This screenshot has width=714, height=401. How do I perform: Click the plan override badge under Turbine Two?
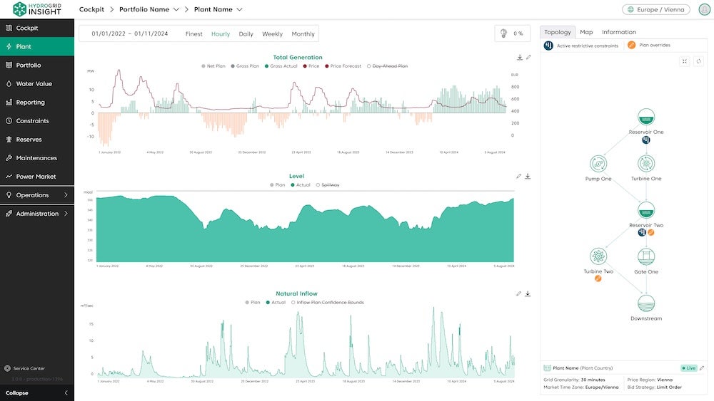point(598,278)
